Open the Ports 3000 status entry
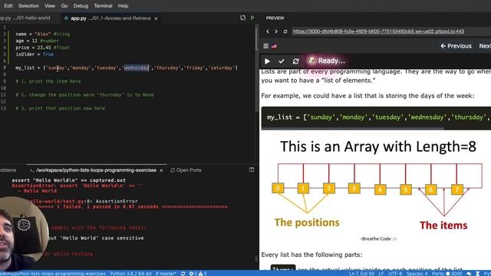 tap(447, 274)
